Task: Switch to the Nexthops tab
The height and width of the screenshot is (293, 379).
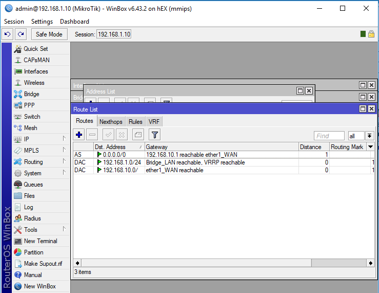Action: tap(111, 122)
